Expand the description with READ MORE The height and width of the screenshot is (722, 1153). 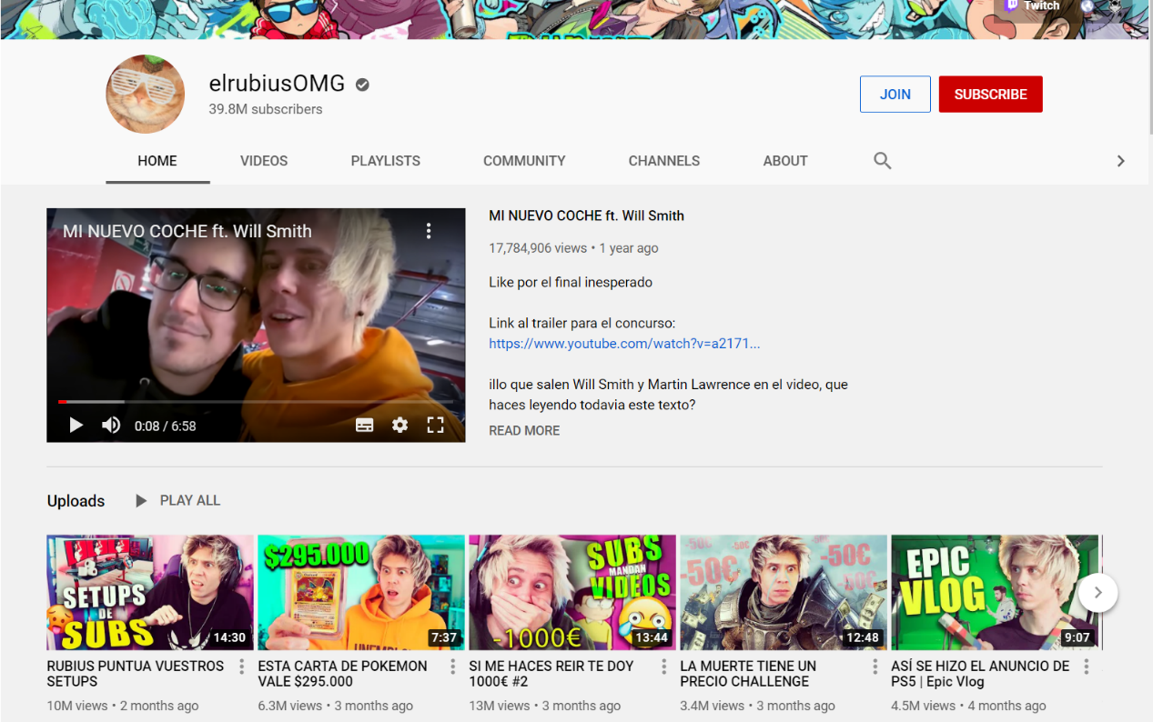(x=524, y=431)
